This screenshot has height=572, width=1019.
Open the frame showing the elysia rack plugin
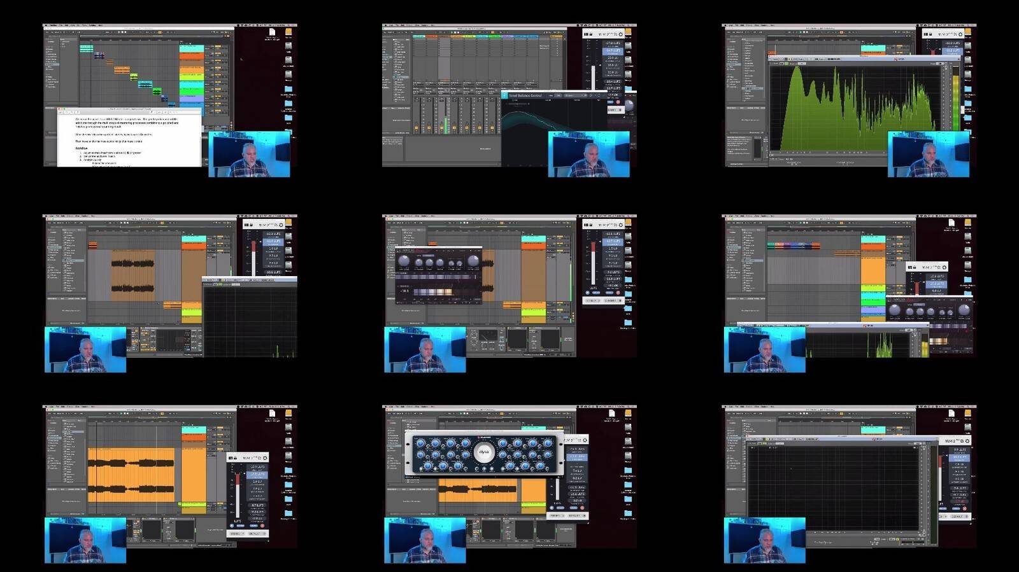(509, 485)
